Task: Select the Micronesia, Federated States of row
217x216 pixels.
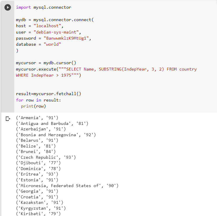Action: [x=67, y=186]
